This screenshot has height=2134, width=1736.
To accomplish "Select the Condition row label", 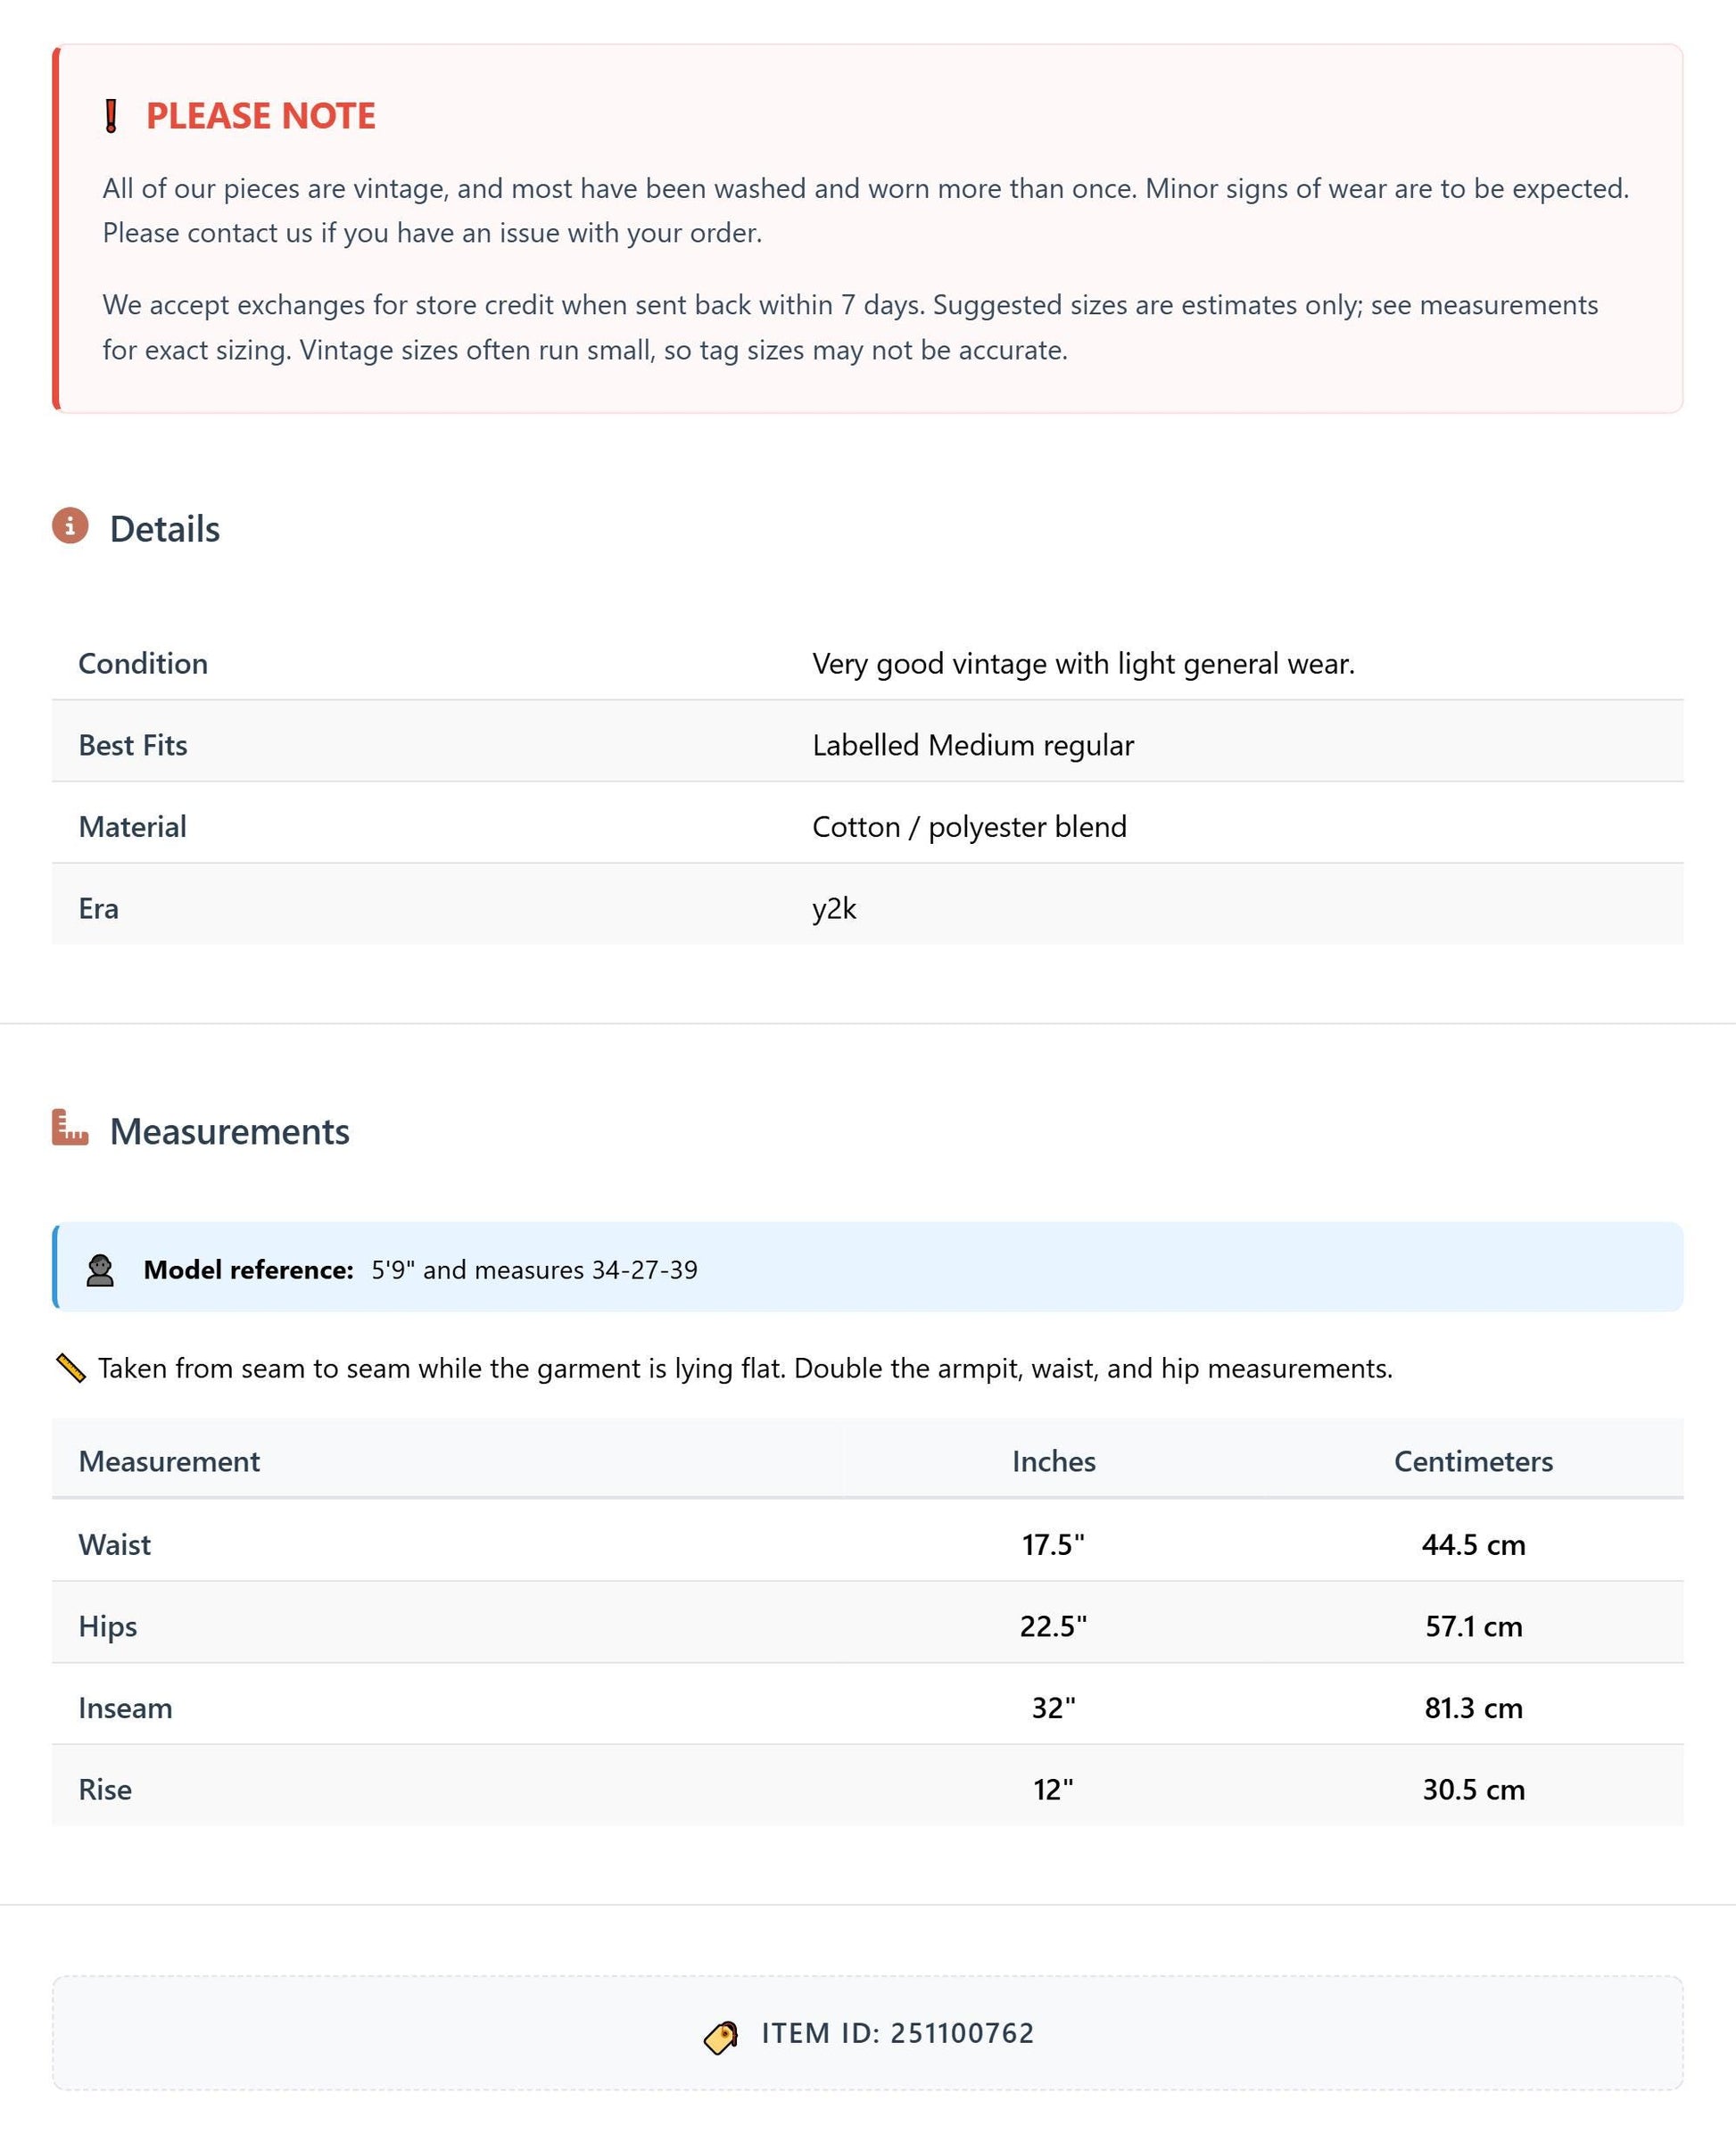I will [x=143, y=663].
